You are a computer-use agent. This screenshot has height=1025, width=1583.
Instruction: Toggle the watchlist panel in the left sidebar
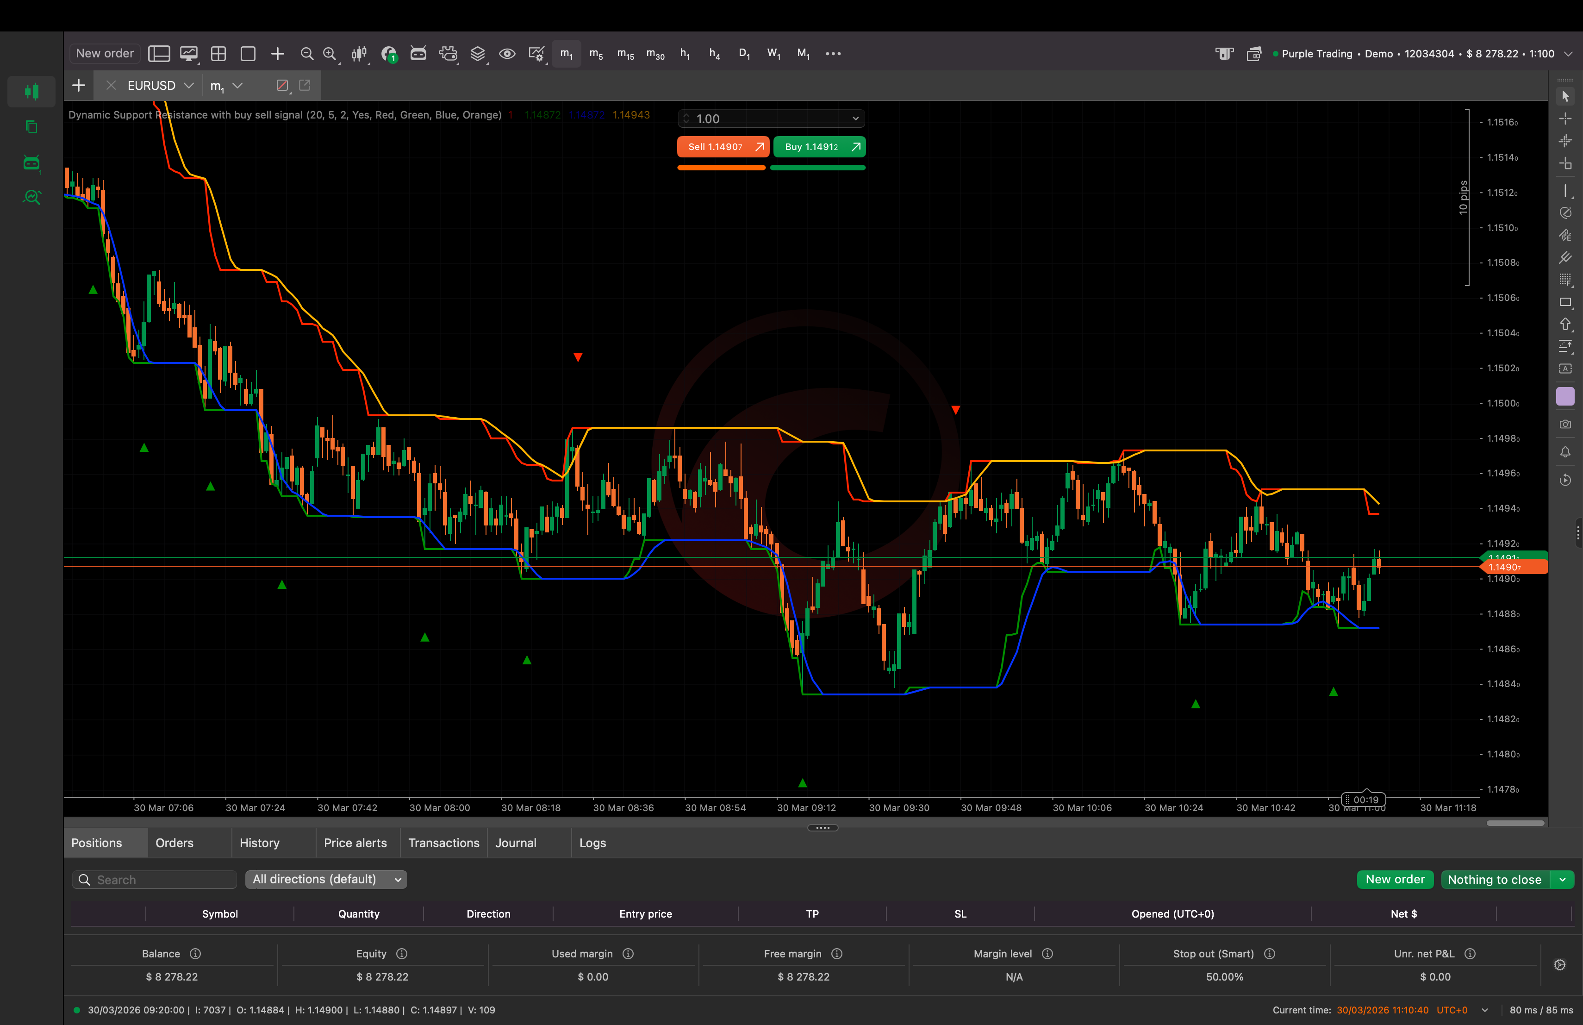31,91
